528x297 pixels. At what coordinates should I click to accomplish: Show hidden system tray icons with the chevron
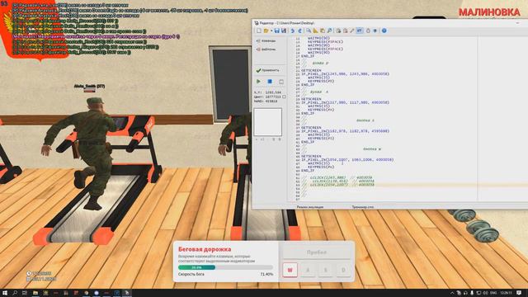coord(452,294)
